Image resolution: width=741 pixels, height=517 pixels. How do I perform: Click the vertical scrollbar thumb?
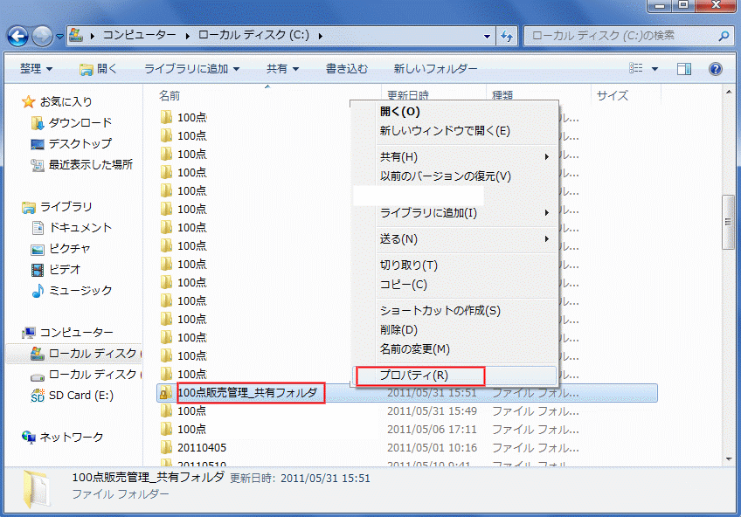click(728, 222)
